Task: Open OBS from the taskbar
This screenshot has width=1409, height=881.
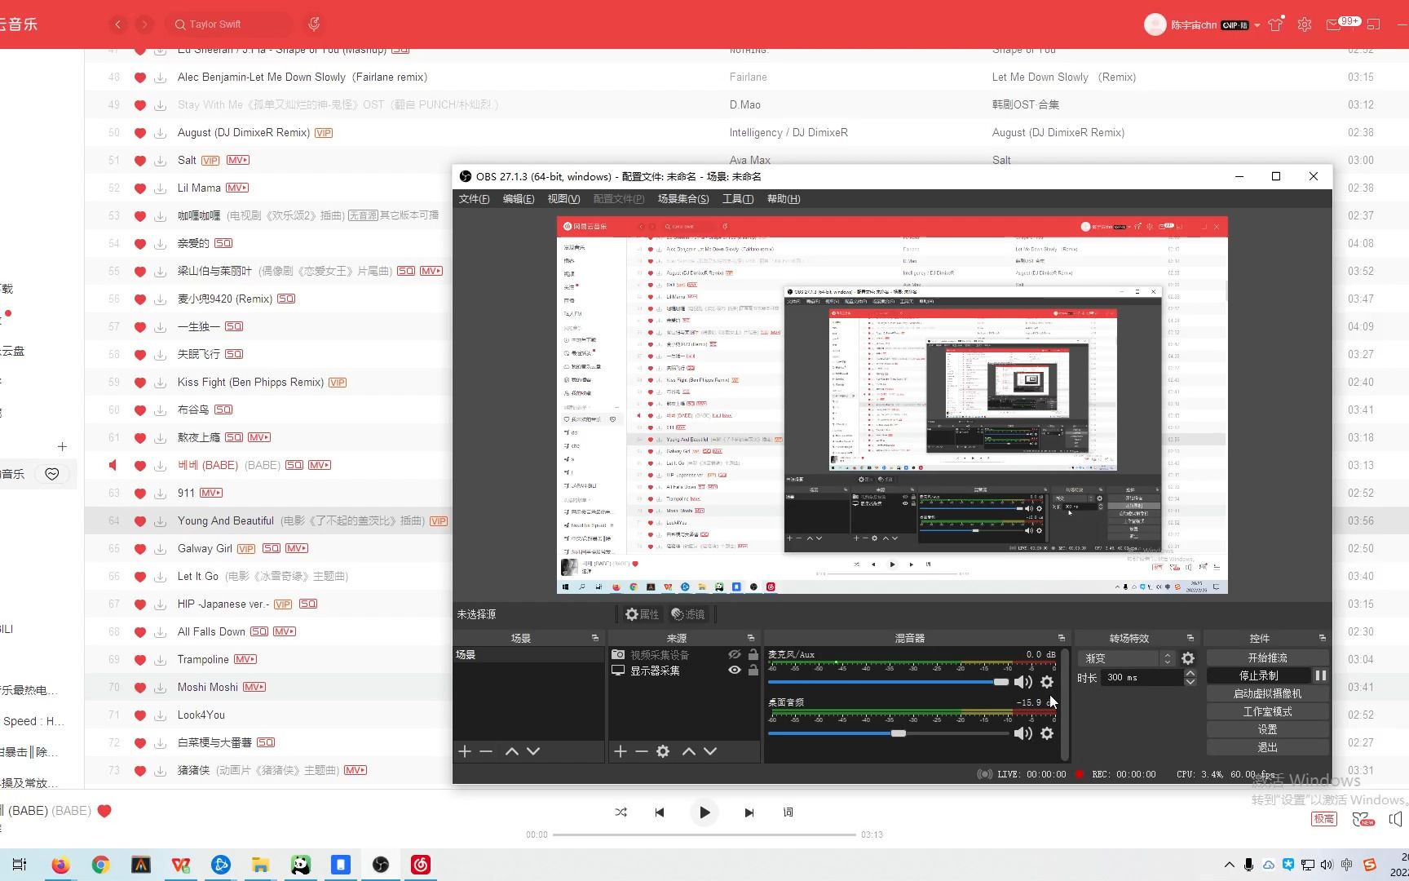Action: (x=381, y=865)
